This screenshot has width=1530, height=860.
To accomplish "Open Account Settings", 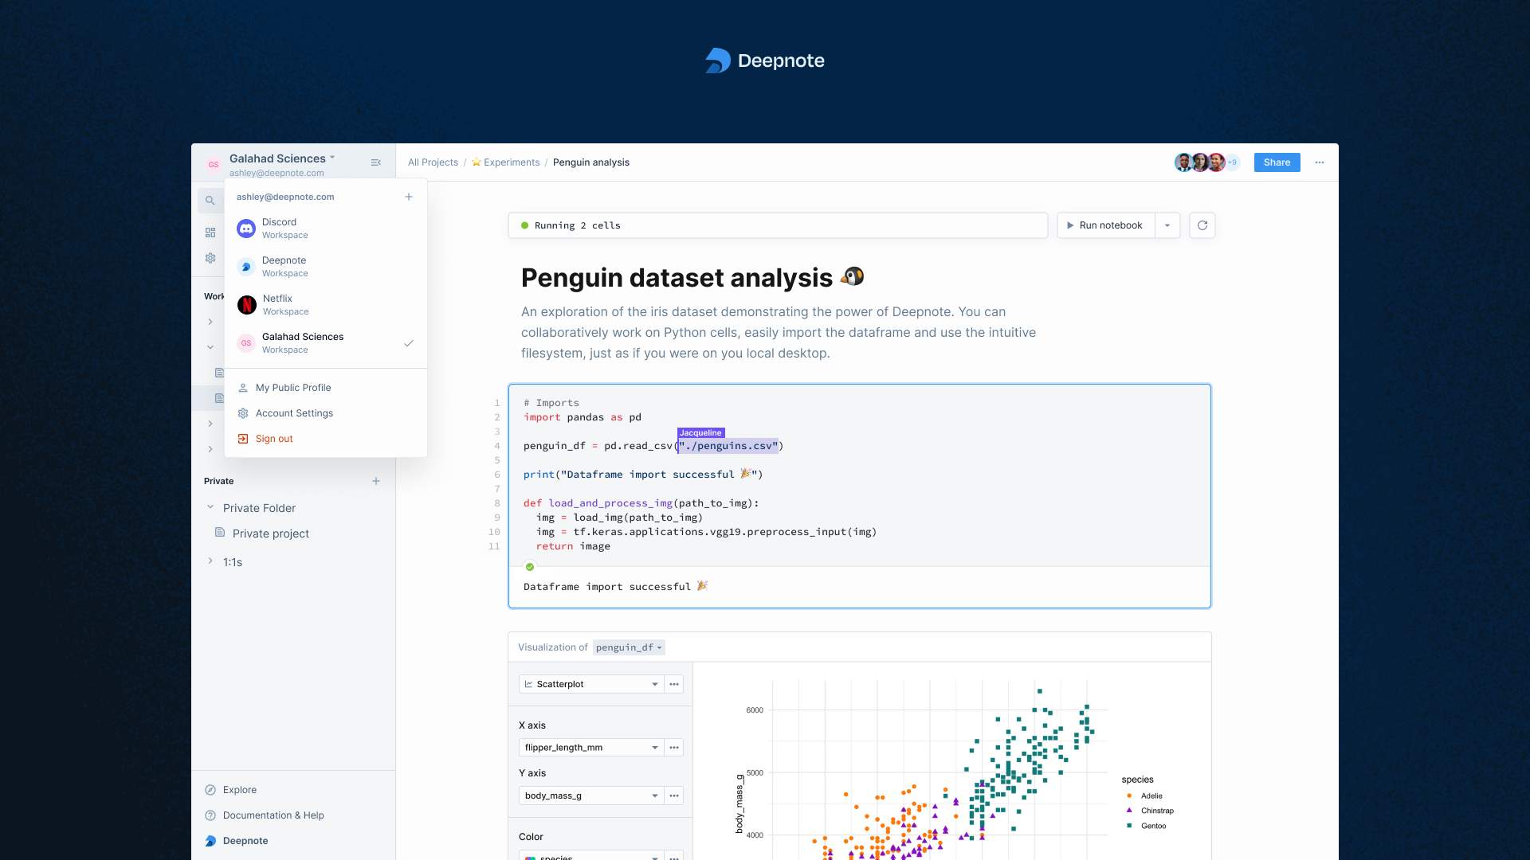I will 326,413.
